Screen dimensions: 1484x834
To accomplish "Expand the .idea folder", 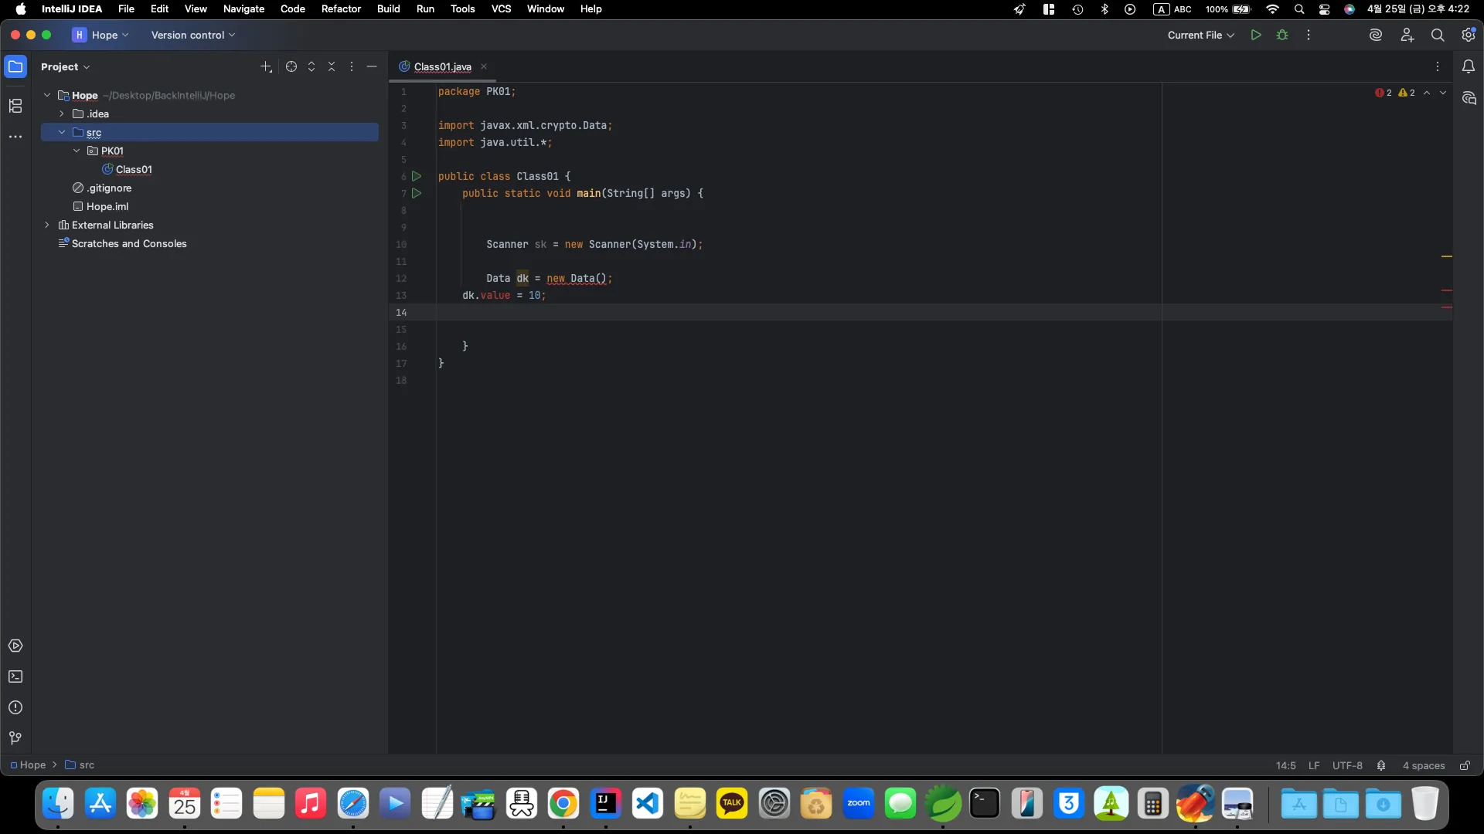I will [62, 114].
